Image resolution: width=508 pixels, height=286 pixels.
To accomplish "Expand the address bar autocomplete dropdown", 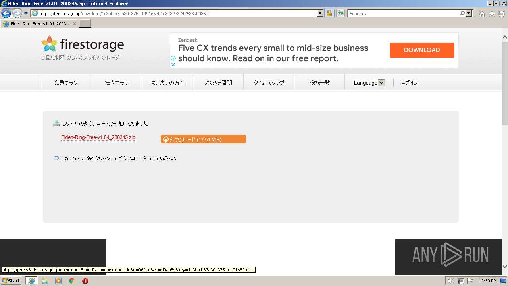I will point(320,14).
